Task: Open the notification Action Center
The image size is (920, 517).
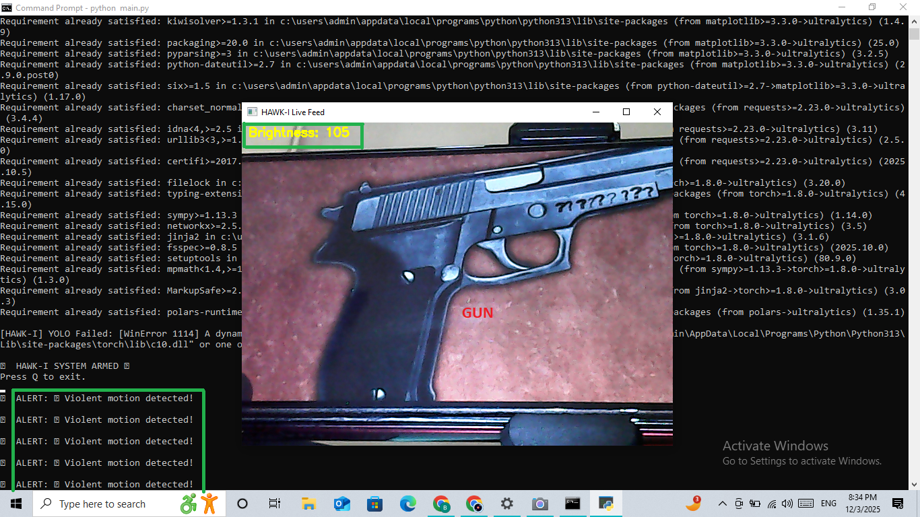Action: (898, 504)
